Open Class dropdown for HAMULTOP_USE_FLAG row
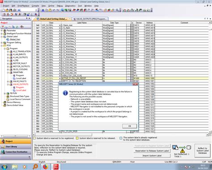This screenshot has width=212, height=170. 60,76
